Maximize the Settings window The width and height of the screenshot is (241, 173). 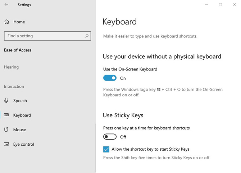[x=220, y=5]
